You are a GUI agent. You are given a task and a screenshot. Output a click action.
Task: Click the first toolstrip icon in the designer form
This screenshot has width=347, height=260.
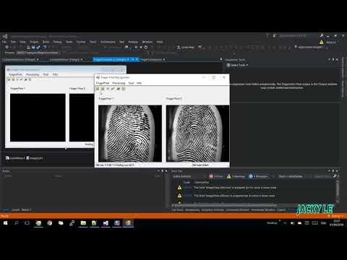tap(9, 79)
